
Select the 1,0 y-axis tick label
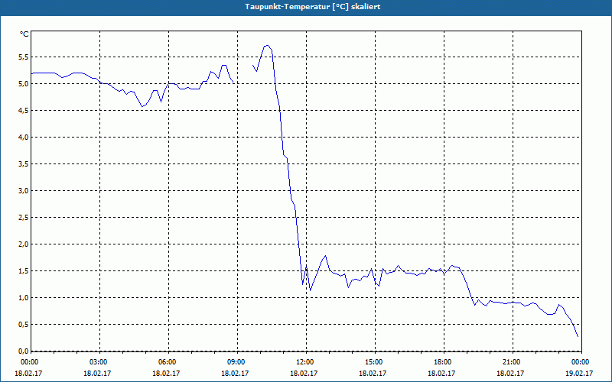24,298
